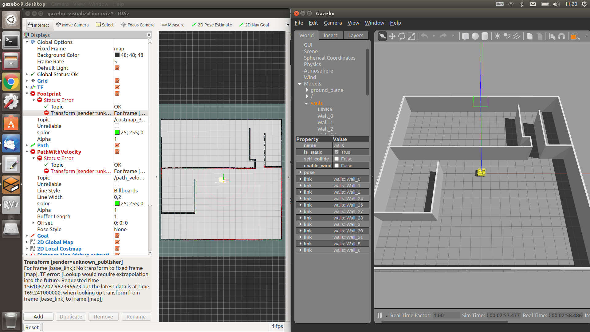Viewport: 590px width, 332px height.
Task: Enable Unreliable for the Footprint topic
Action: (x=117, y=126)
